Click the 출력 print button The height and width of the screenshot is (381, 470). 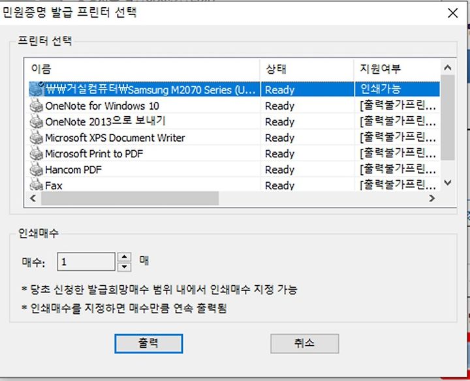(x=149, y=344)
